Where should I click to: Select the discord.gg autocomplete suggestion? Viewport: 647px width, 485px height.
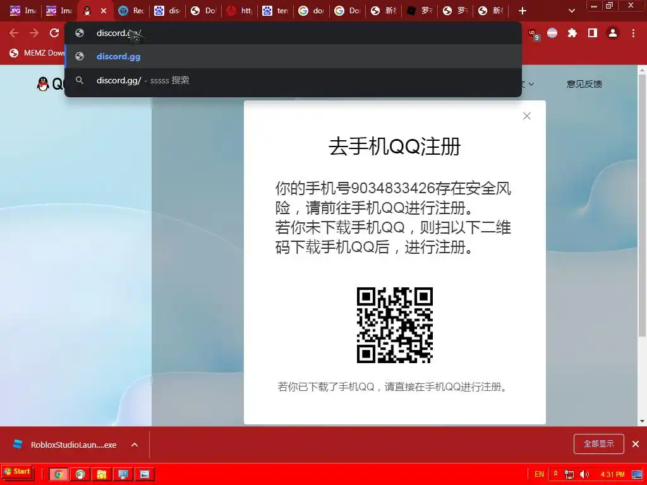293,56
